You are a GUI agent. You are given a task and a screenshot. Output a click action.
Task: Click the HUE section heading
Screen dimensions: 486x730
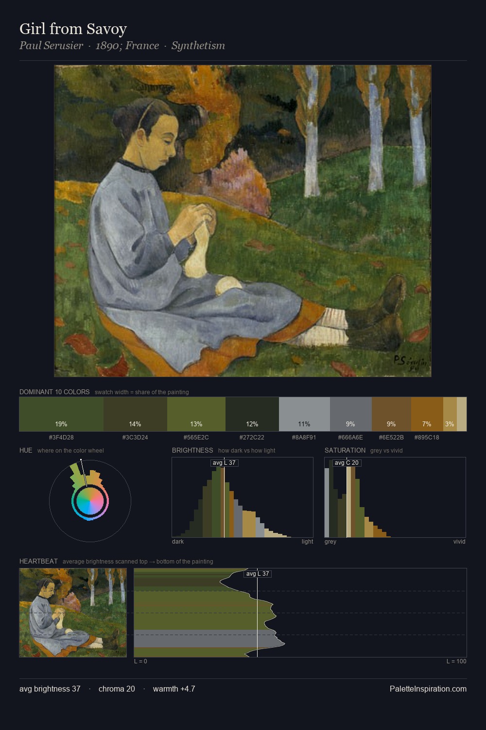click(26, 450)
